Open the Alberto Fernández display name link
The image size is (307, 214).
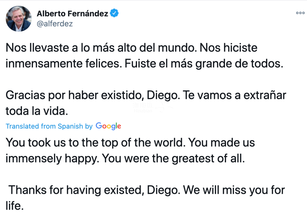click(x=72, y=14)
